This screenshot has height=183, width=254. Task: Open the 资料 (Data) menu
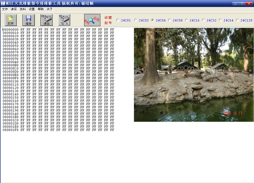pos(23,9)
